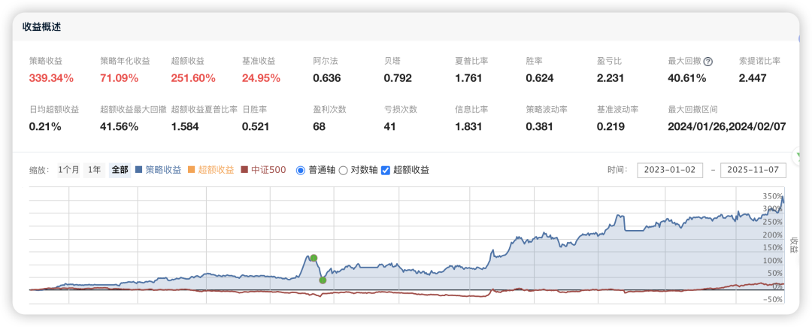Image resolution: width=812 pixels, height=327 pixels.
Task: Click the 基准波动率 value 0.219
Action: (x=611, y=127)
